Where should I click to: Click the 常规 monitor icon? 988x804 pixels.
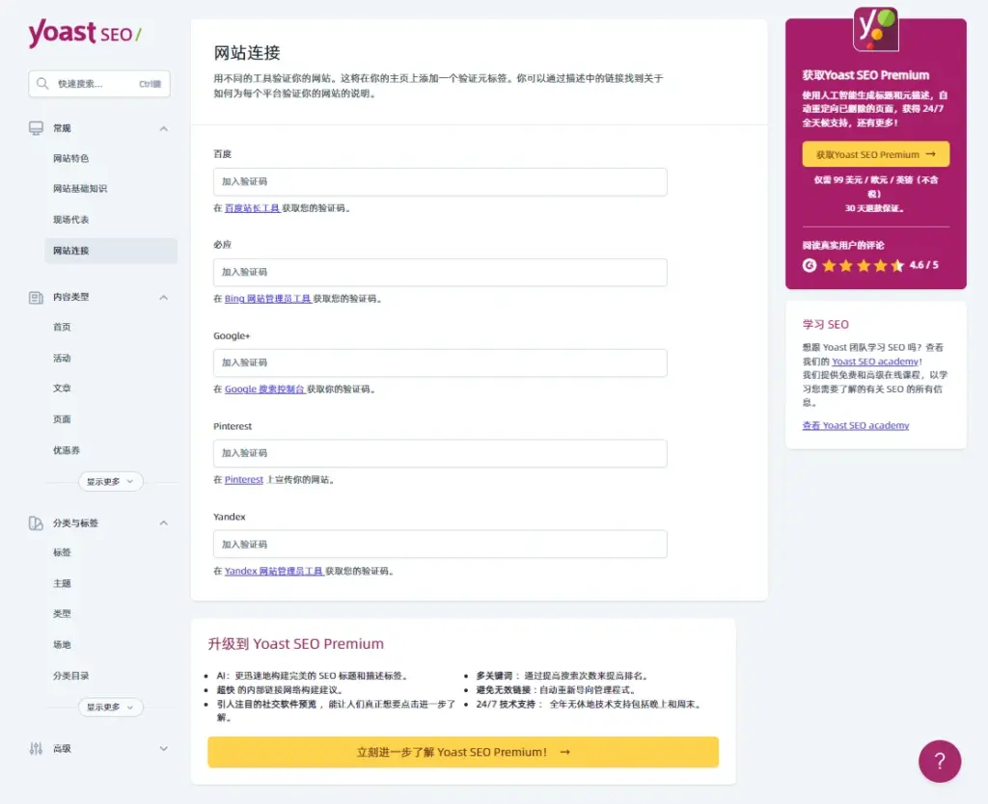[36, 128]
